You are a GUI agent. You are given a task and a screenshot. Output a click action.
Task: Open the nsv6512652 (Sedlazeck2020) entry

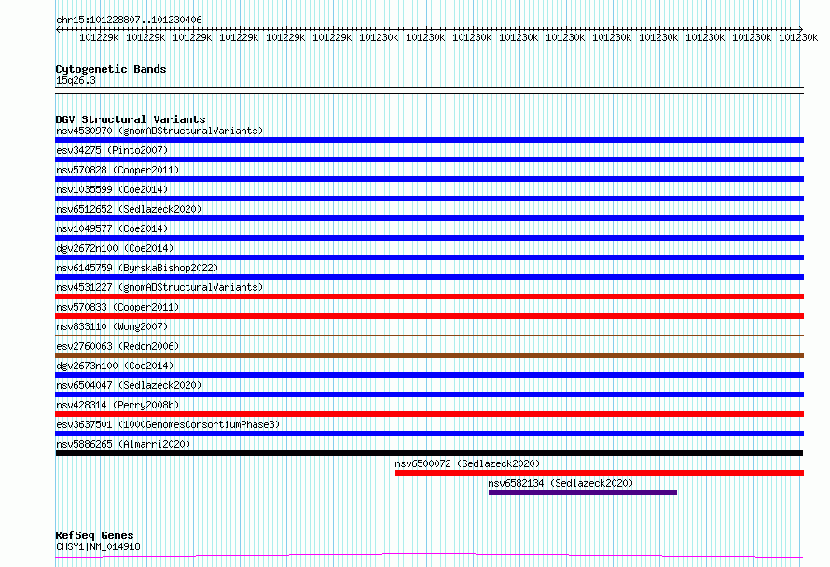pos(129,209)
